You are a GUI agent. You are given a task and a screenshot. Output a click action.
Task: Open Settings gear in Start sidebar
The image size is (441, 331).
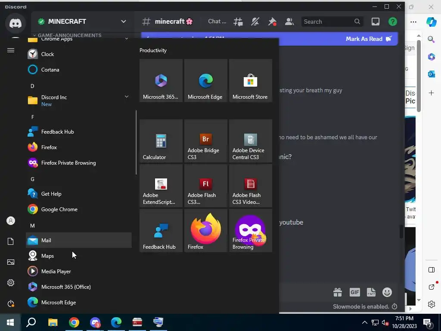(11, 283)
